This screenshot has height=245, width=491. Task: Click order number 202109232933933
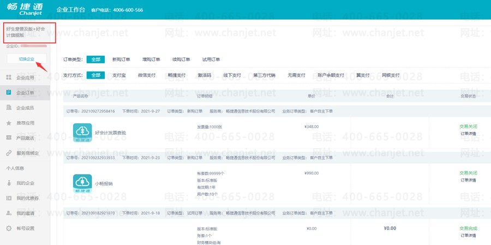point(98,158)
